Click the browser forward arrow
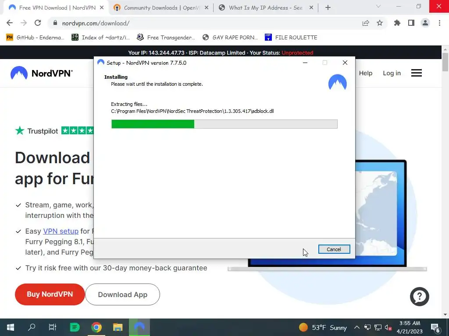Screen dimensions: 449x336 [x=24, y=23]
